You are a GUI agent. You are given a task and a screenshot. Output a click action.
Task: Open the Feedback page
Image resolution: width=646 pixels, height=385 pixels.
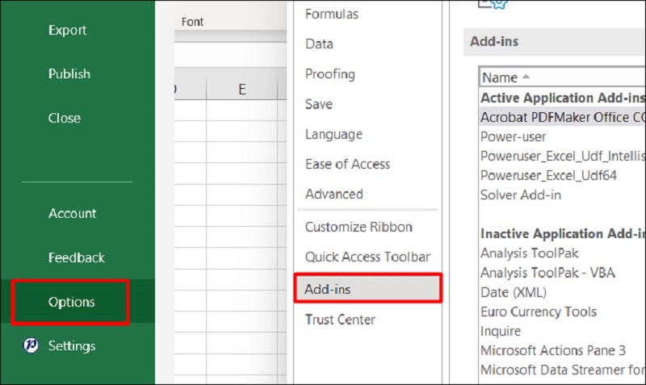tap(76, 258)
